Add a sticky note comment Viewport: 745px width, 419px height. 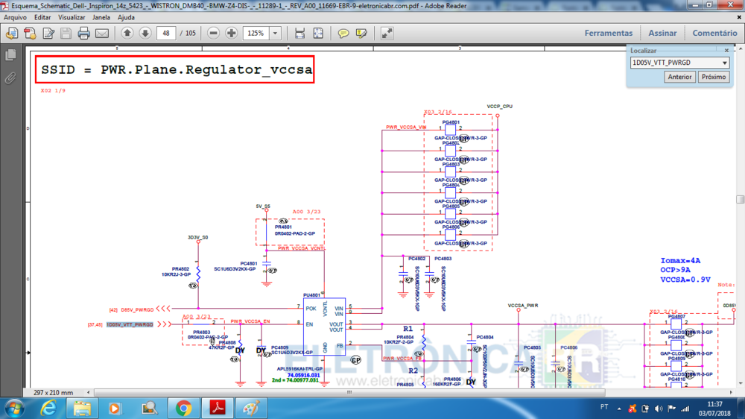[x=343, y=34]
